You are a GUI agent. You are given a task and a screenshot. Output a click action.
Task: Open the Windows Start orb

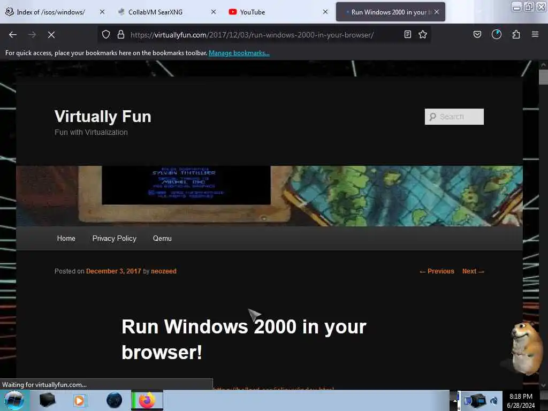point(14,400)
